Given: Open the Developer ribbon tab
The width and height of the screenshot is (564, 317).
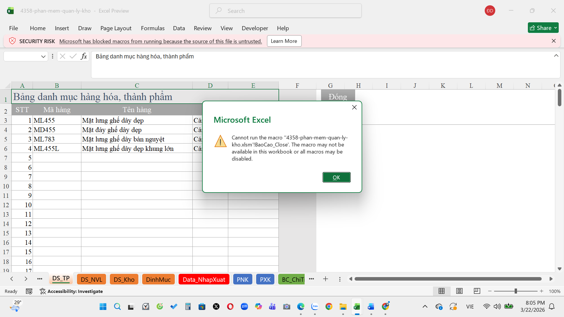Looking at the screenshot, I should click(255, 28).
